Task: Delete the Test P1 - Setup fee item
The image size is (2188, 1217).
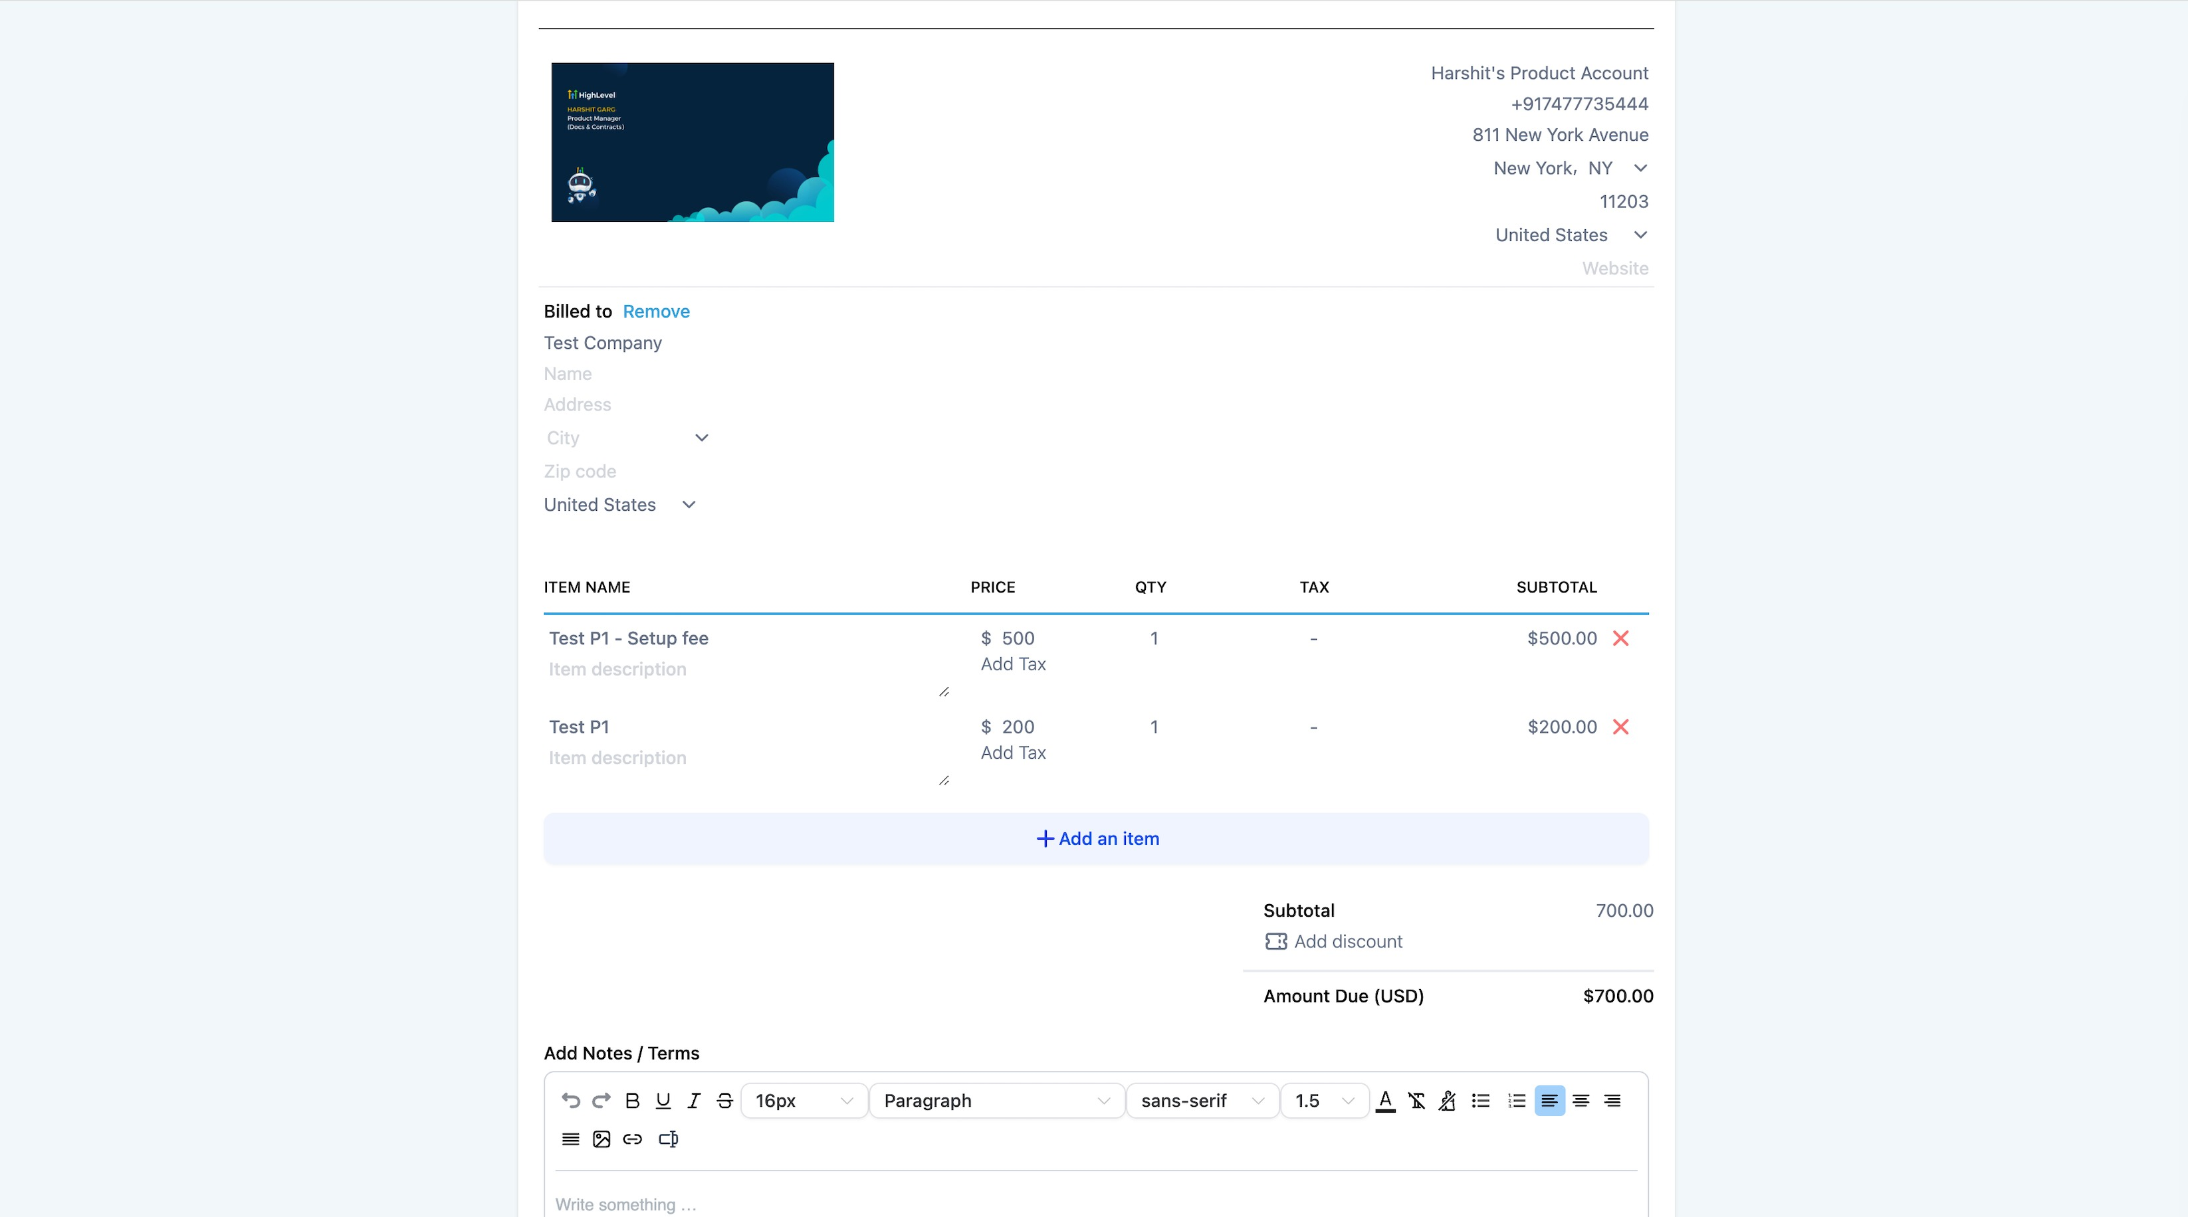Action: click(1620, 638)
